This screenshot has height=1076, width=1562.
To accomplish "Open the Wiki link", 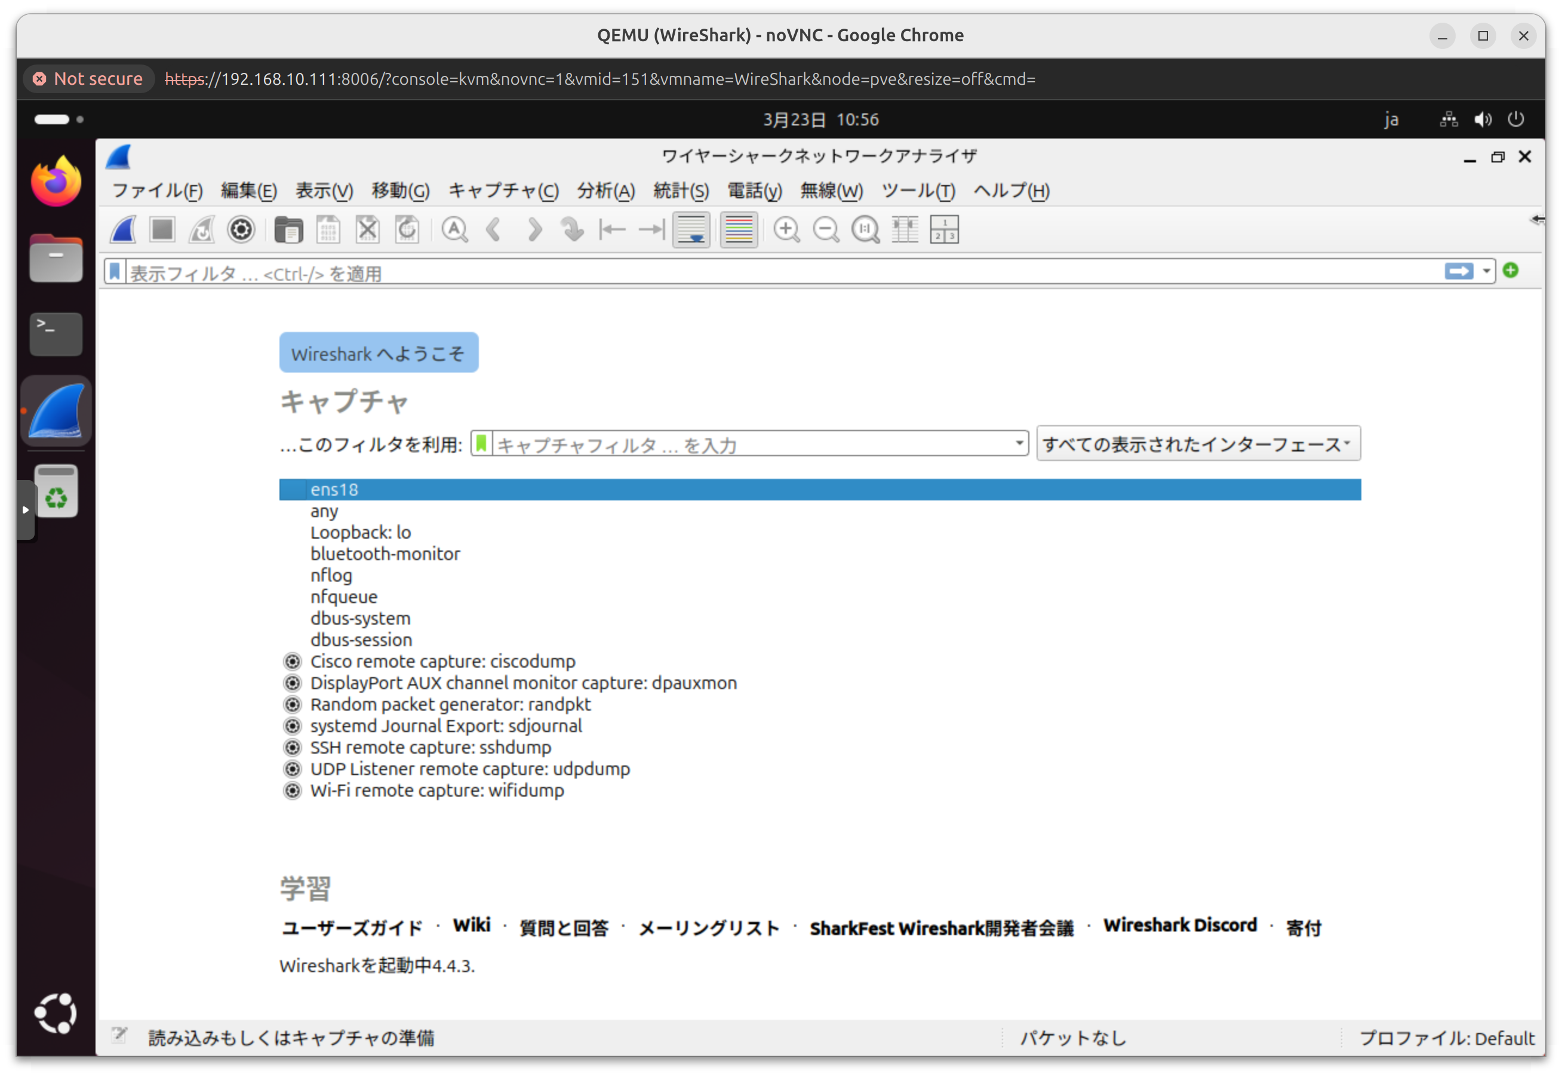I will pyautogui.click(x=471, y=925).
